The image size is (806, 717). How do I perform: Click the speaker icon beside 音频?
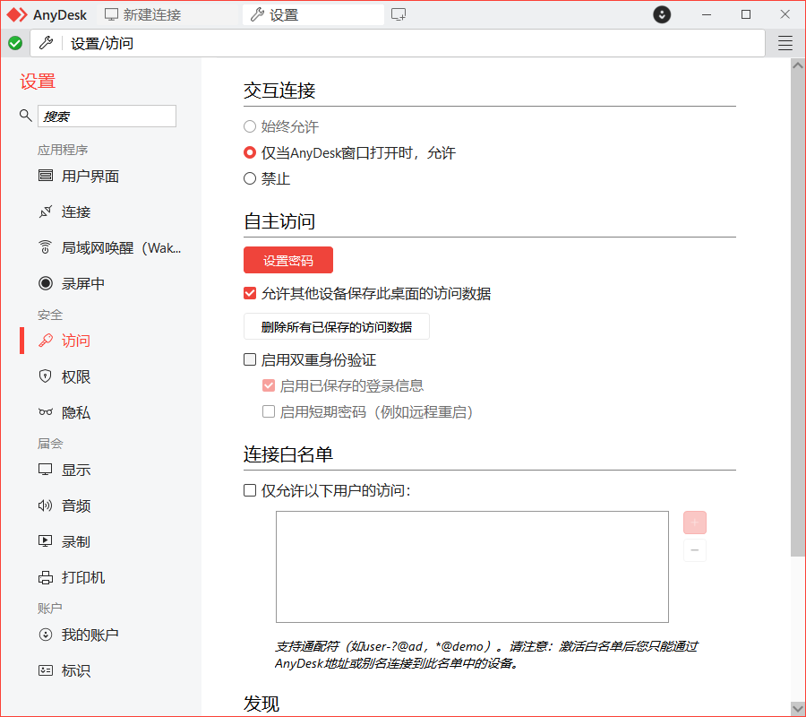[x=46, y=505]
